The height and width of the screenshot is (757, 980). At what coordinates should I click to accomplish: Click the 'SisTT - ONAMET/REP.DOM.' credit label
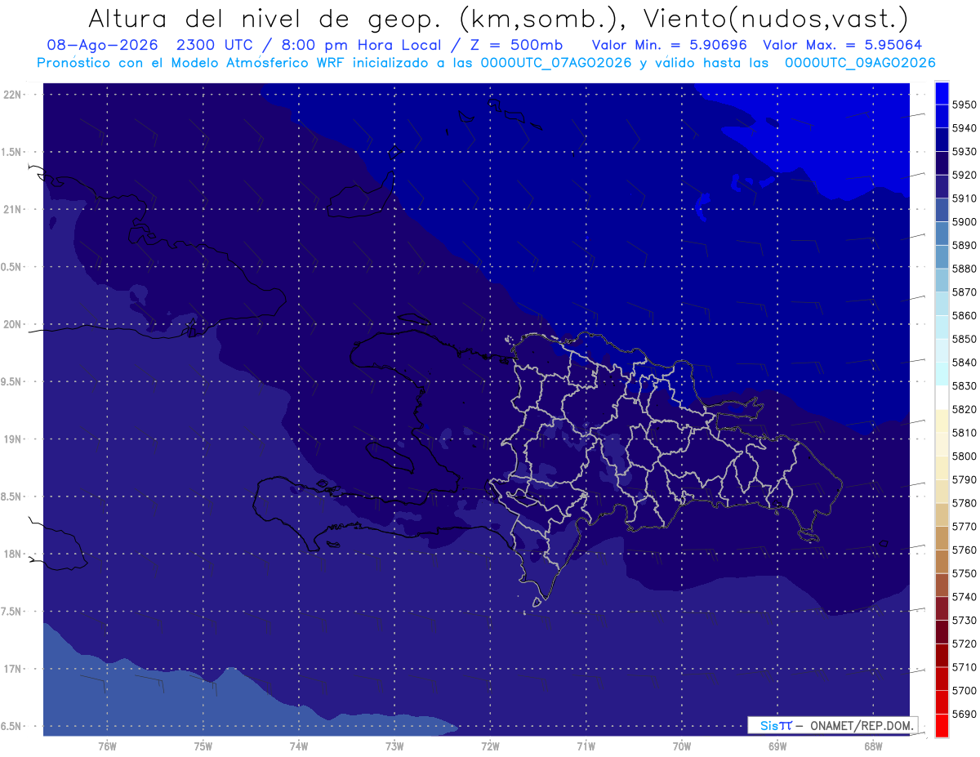pyautogui.click(x=833, y=725)
